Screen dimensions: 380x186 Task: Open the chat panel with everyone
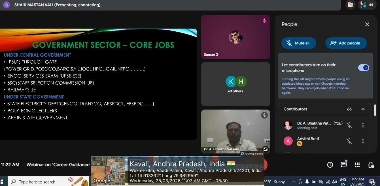coord(344,165)
